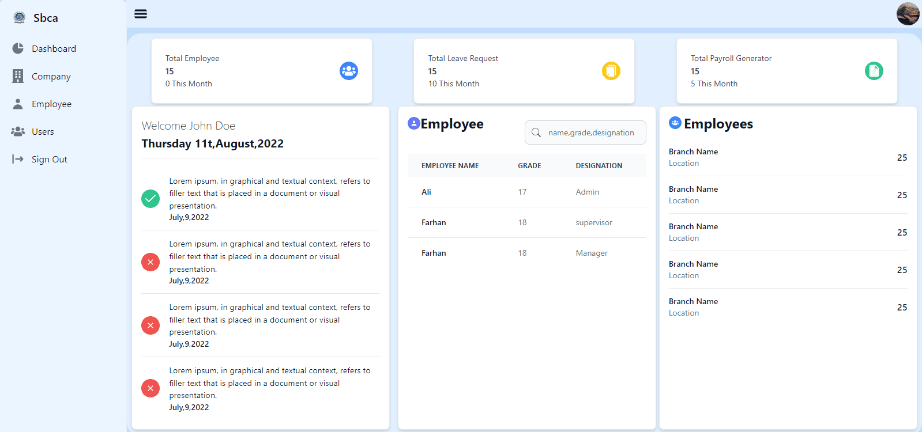Toggle the hamburger menu icon

click(x=141, y=14)
